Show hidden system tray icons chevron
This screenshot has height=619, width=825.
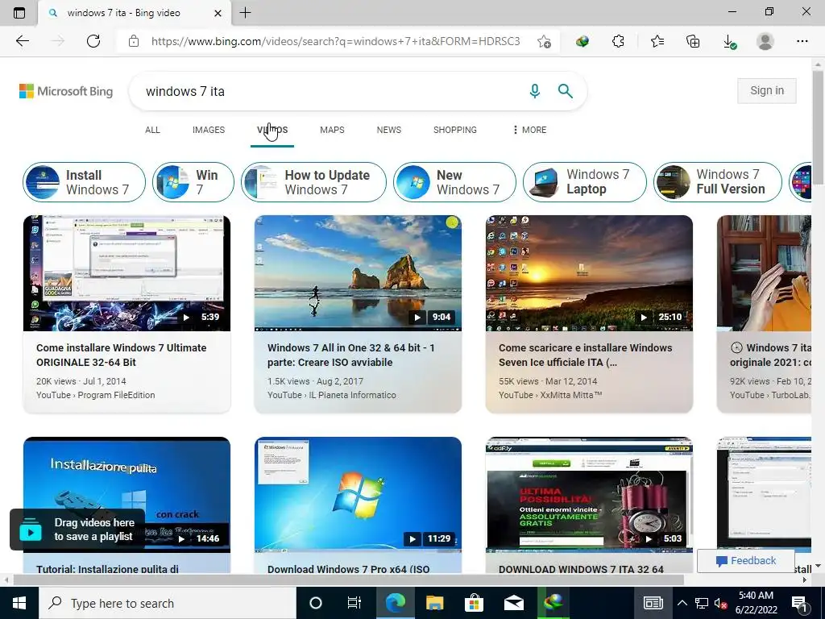(x=682, y=603)
